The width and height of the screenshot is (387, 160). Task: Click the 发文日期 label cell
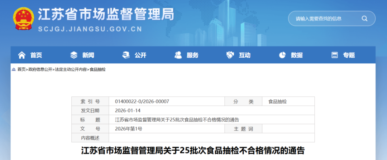[90, 111]
